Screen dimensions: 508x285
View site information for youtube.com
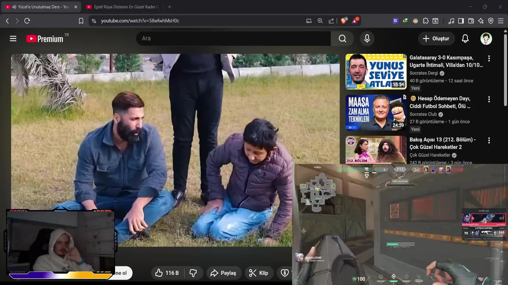[x=94, y=21]
